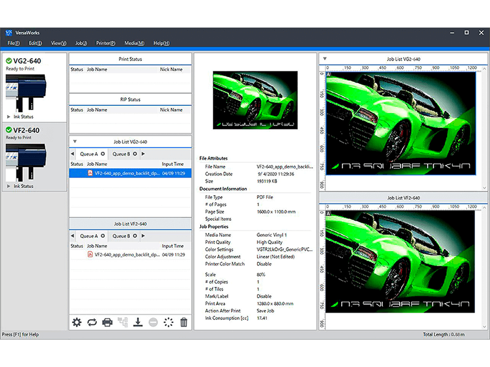Sort by Input Time in Job List VG2-640
The width and height of the screenshot is (490, 367).
coord(173,164)
